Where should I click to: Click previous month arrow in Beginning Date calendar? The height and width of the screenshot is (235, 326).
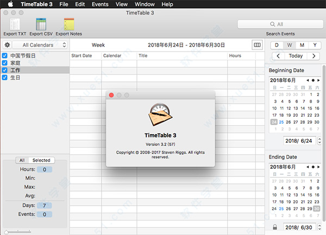pos(308,80)
